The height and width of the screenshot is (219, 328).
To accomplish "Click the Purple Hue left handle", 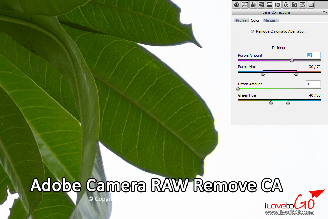I will (263, 74).
